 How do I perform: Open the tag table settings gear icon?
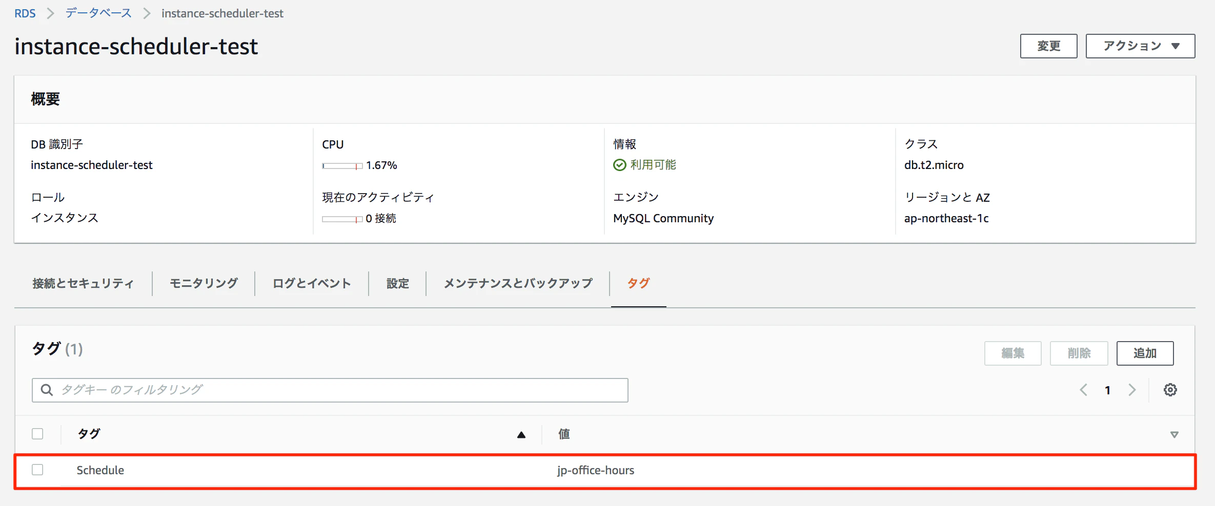(x=1170, y=390)
